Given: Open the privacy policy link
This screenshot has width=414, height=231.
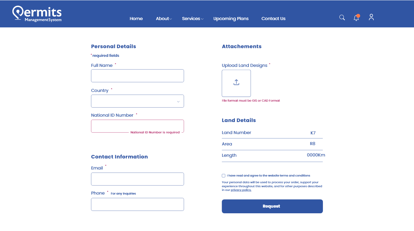Looking at the screenshot, I should click(x=241, y=190).
